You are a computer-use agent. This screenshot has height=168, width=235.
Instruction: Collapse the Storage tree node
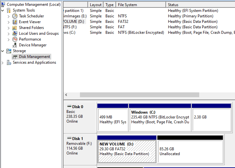[x=3, y=51]
